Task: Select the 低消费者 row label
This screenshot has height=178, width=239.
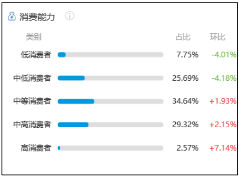Action: coord(36,55)
